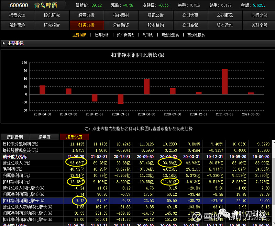This screenshot has width=275, height=226.
Task: Click the 21-03-31 column header
Action: click(99, 157)
